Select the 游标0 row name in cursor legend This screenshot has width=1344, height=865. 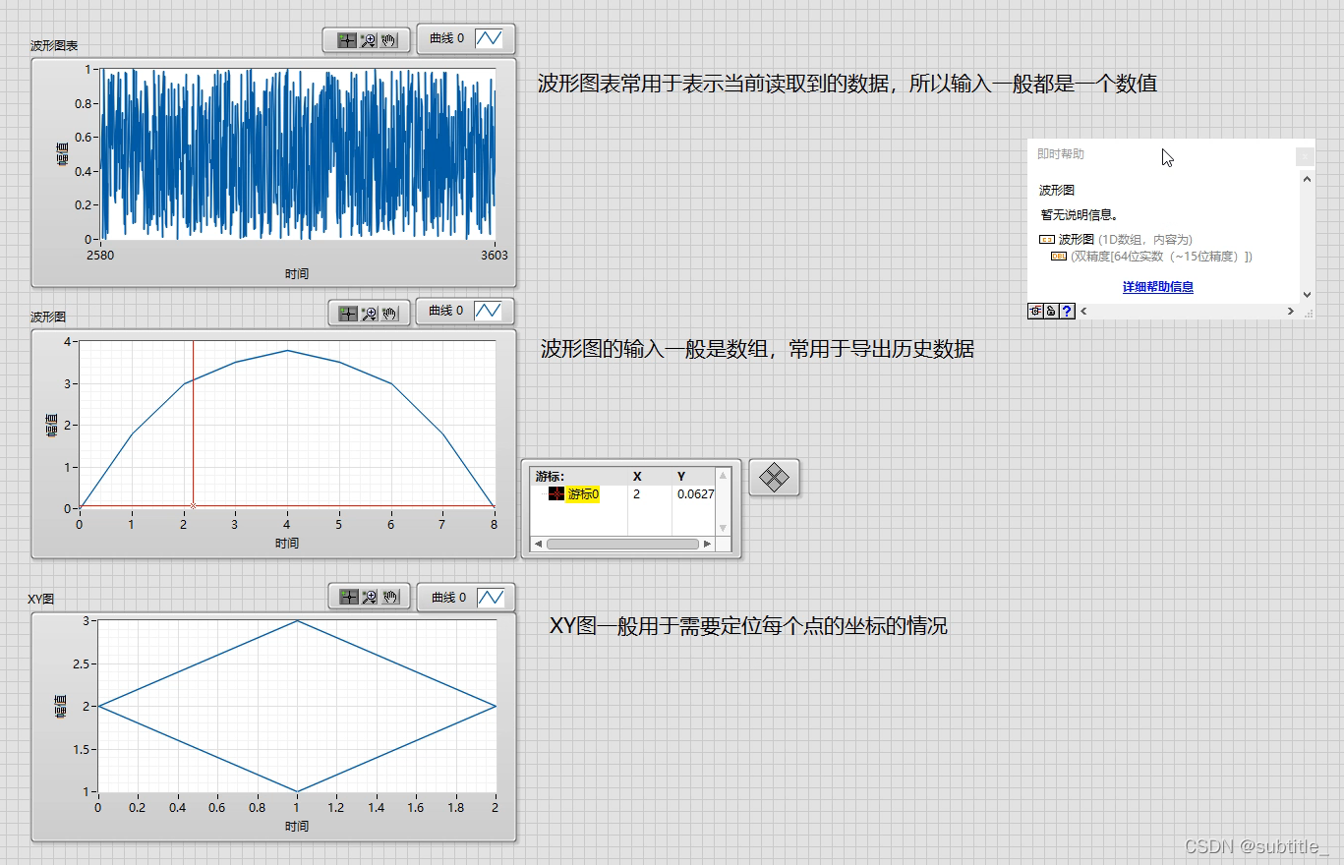(582, 494)
